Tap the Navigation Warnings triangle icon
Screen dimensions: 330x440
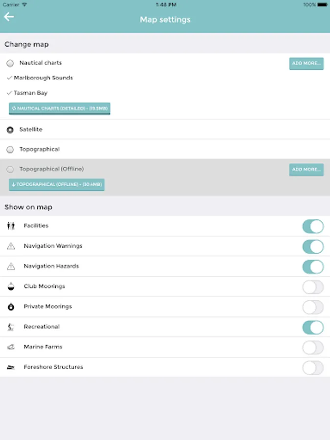[x=11, y=246]
